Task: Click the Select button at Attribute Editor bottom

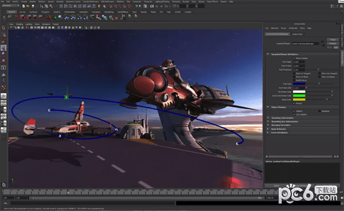Action: click(276, 186)
